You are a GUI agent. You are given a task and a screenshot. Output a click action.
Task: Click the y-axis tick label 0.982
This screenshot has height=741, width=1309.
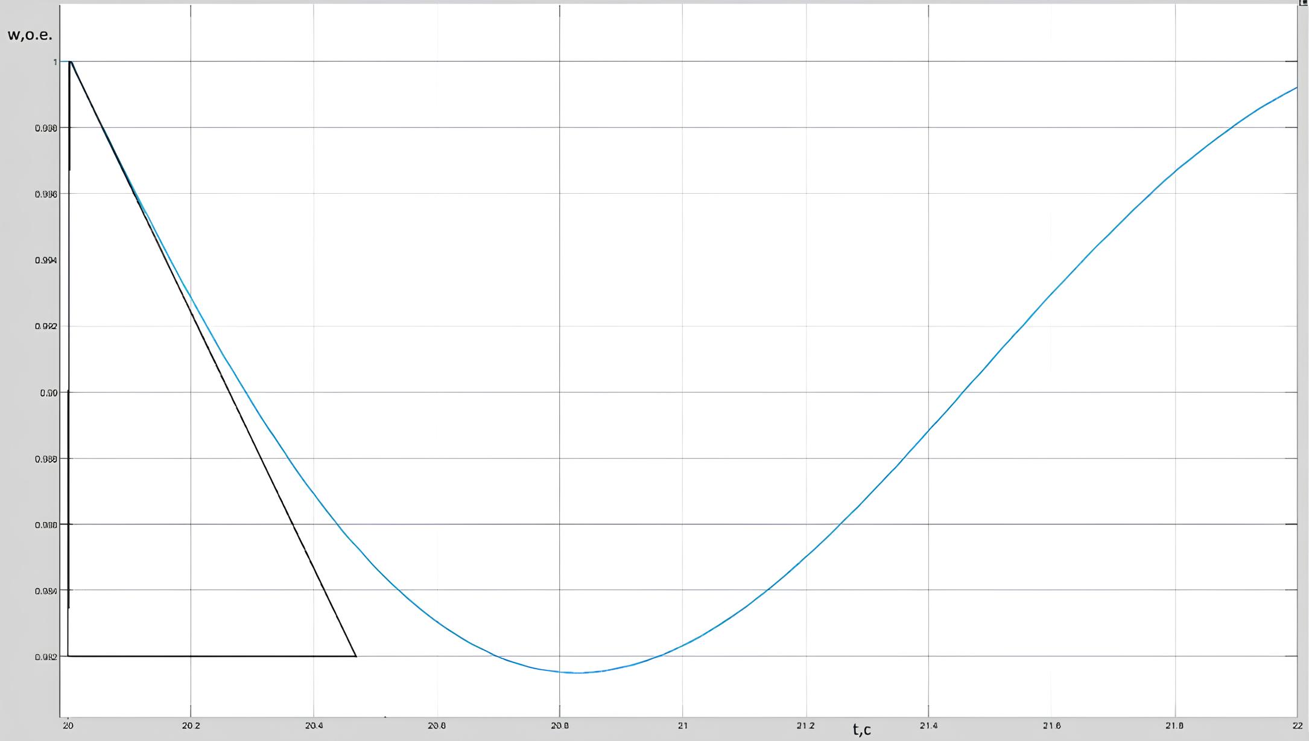point(46,657)
